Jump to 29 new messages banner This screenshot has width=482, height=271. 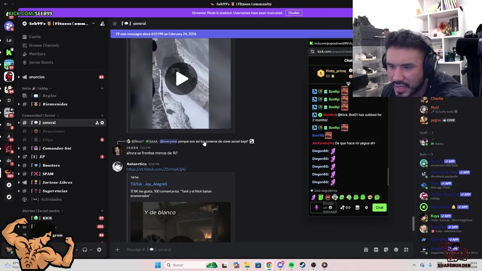pyautogui.click(x=232, y=34)
